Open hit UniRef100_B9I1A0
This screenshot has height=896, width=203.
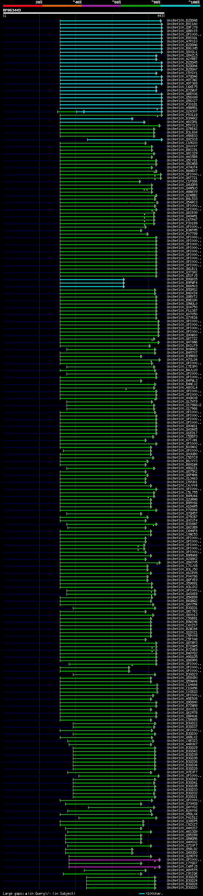pos(182,24)
